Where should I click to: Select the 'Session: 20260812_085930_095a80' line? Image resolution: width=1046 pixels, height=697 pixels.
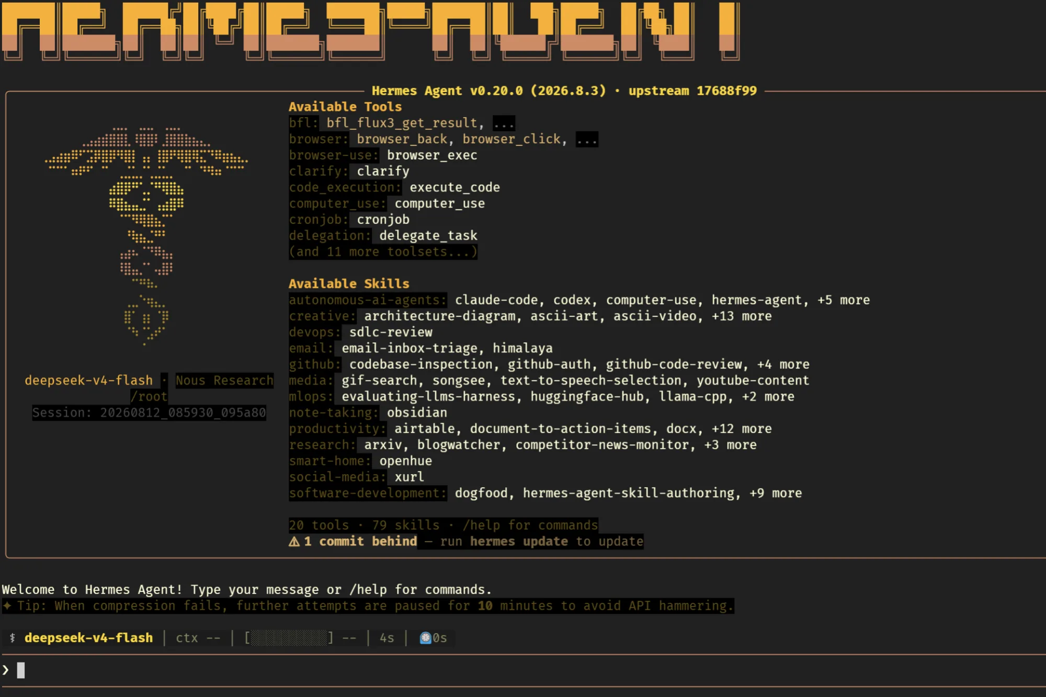[149, 413]
